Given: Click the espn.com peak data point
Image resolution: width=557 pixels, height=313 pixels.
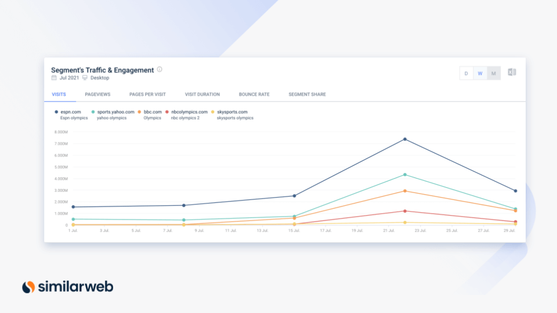Looking at the screenshot, I should click(405, 140).
